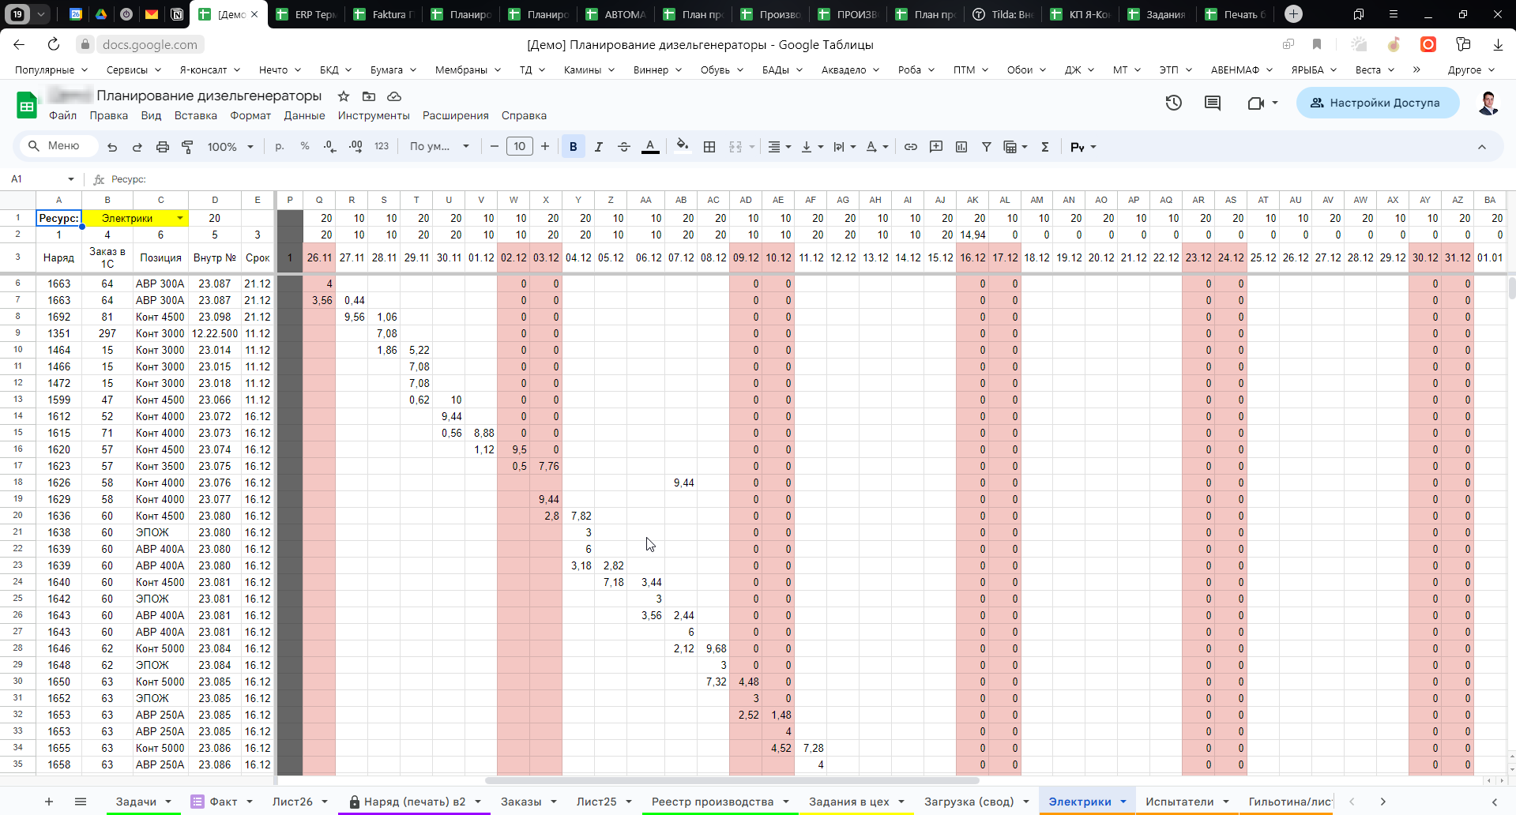Undo the last action in the toolbar
The width and height of the screenshot is (1516, 815).
112,147
